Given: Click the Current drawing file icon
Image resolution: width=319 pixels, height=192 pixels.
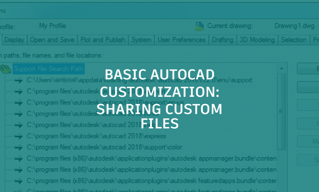Looking at the screenshot, I should point(199,26).
